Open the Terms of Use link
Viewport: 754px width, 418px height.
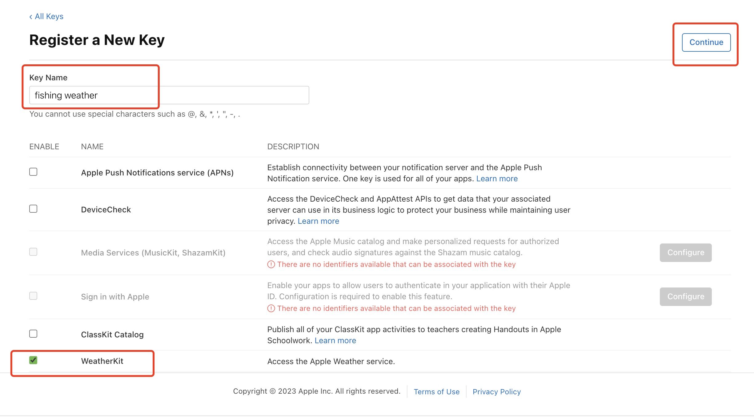[436, 392]
